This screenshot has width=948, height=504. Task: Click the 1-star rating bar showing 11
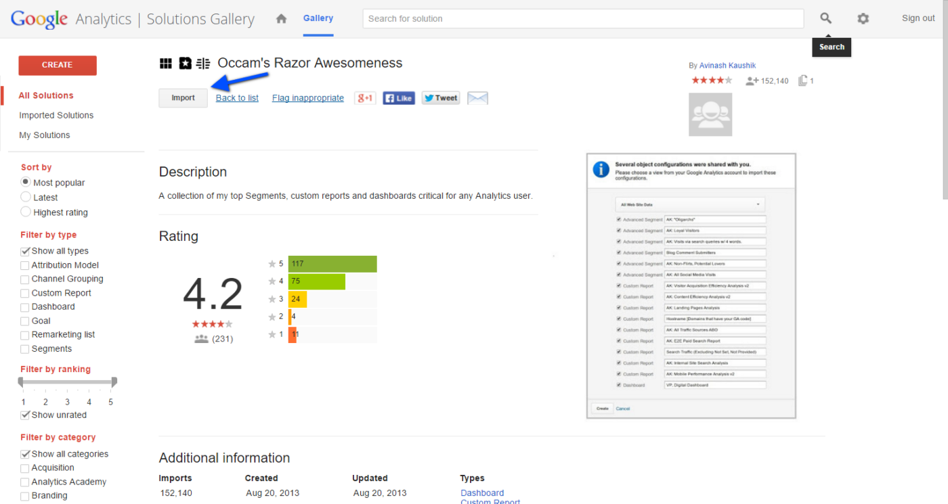click(293, 334)
